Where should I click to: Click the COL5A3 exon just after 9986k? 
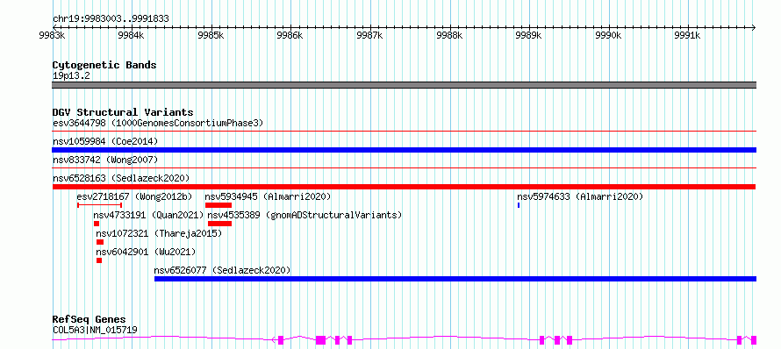click(281, 340)
